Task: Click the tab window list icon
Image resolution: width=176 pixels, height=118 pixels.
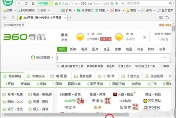Action: coord(161,18)
